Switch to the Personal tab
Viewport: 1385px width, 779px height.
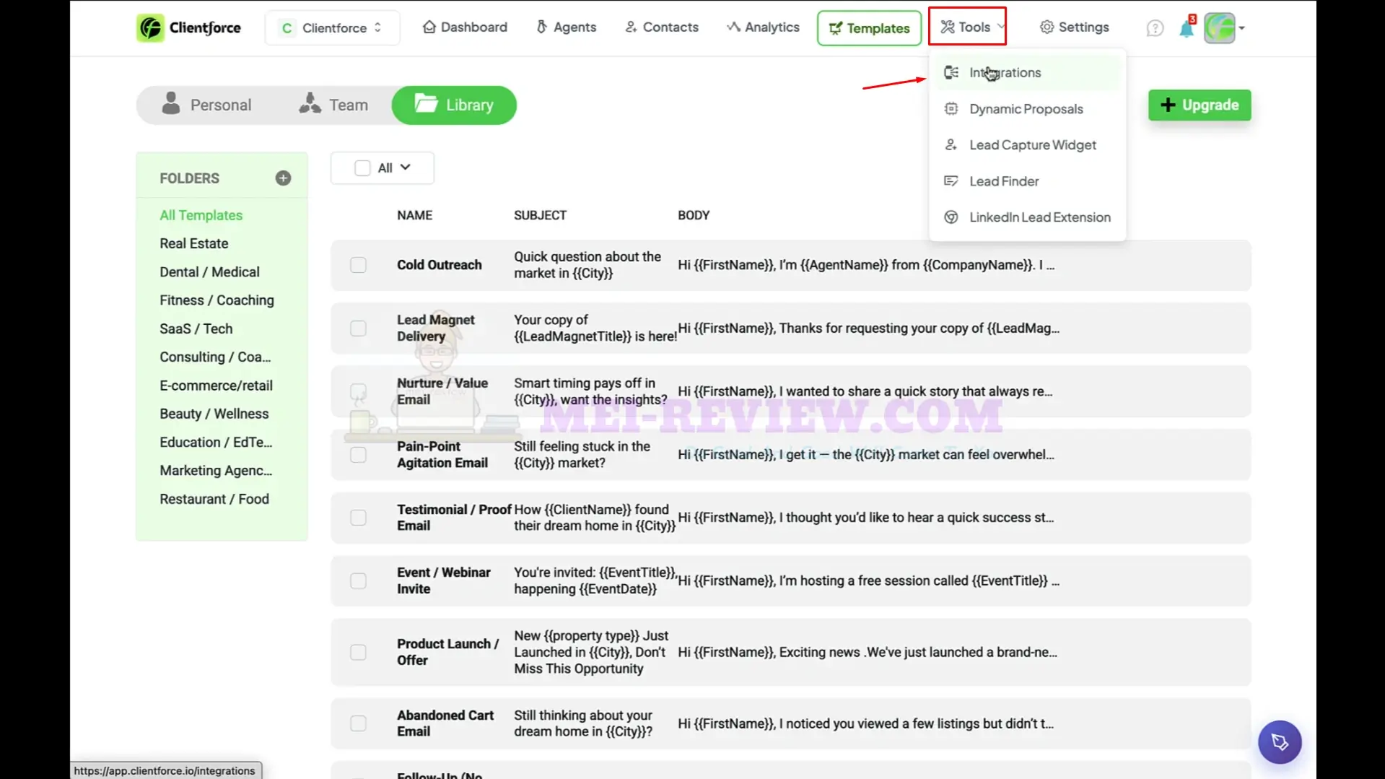point(206,105)
